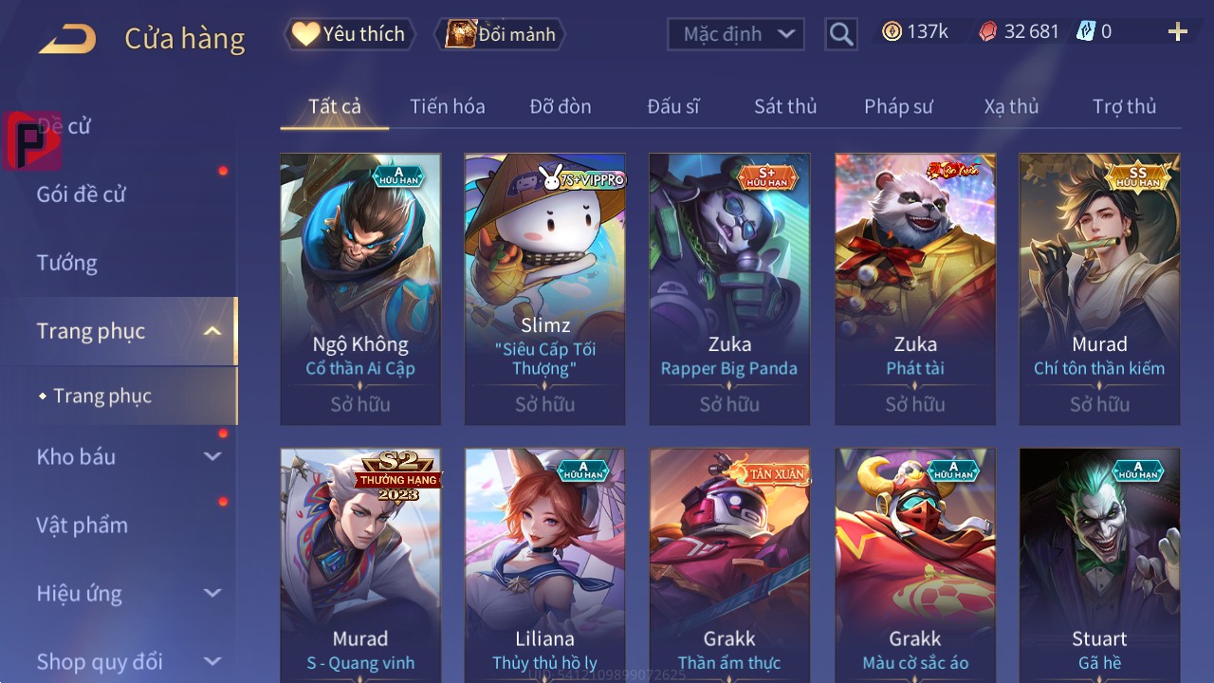This screenshot has width=1214, height=683.
Task: Open the Stuart Gã hề skin card
Action: point(1100,564)
